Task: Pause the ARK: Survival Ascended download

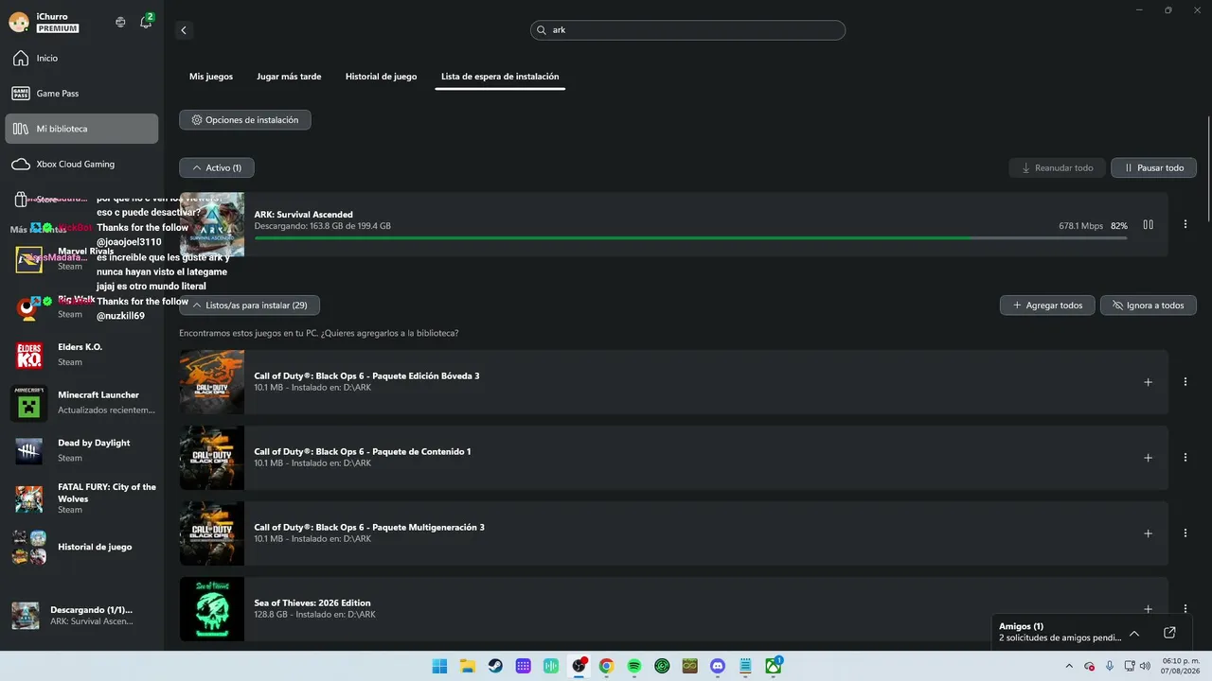Action: (x=1149, y=225)
